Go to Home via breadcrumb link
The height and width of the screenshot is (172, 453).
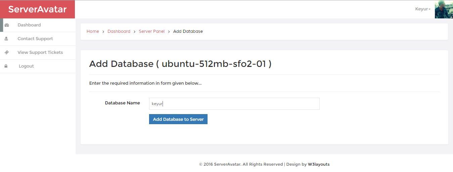coord(93,31)
